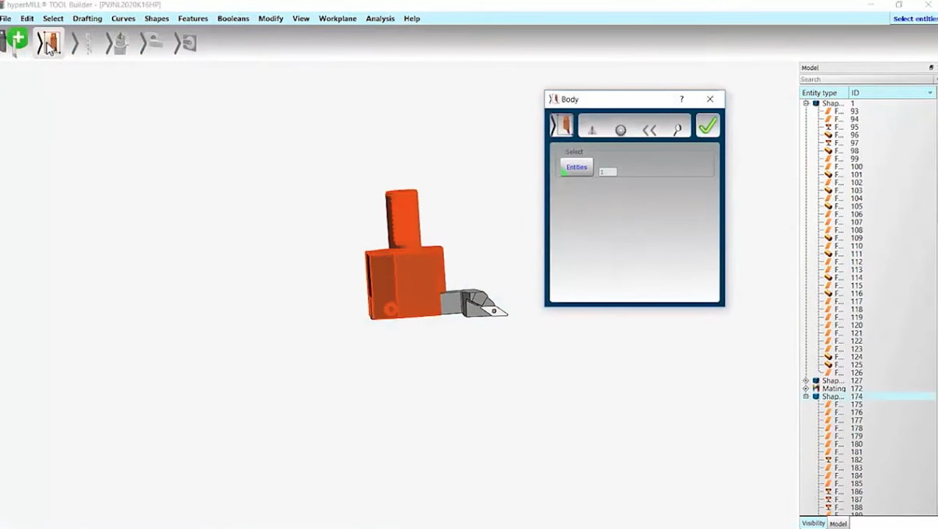
Task: Select the last grayed-out step icon in toolbar
Action: point(185,44)
